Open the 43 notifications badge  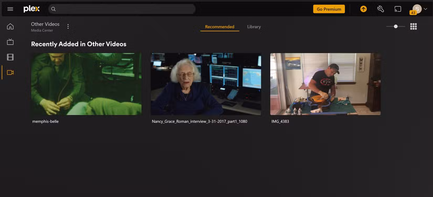coord(413,13)
